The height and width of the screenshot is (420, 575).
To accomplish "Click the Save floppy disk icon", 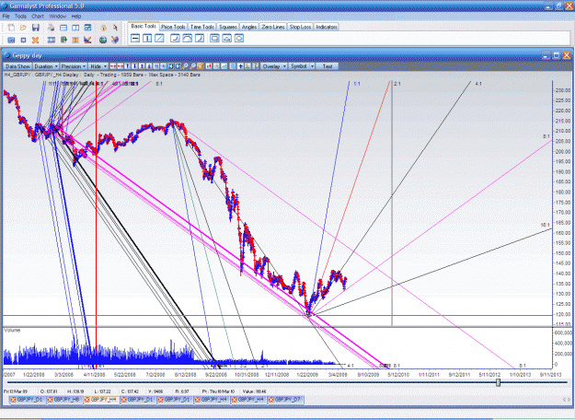I will (x=36, y=28).
